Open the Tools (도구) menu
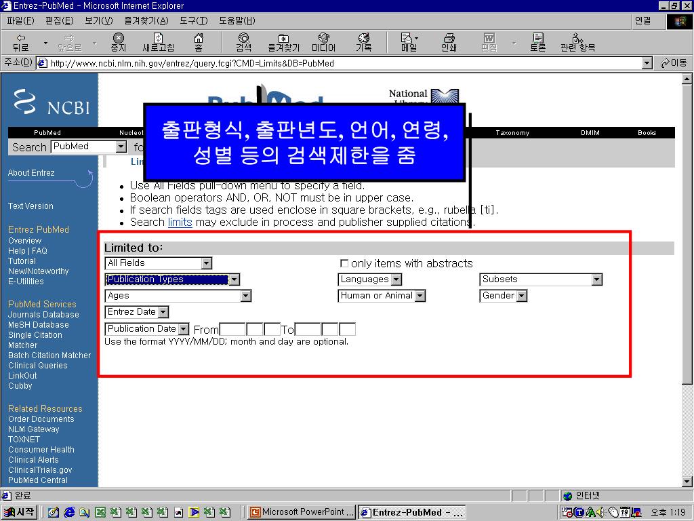 (x=193, y=20)
